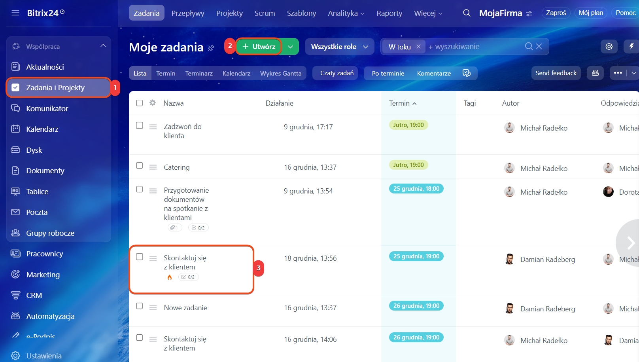
Task: Click the robot icon beside Send feedback
Action: [595, 73]
